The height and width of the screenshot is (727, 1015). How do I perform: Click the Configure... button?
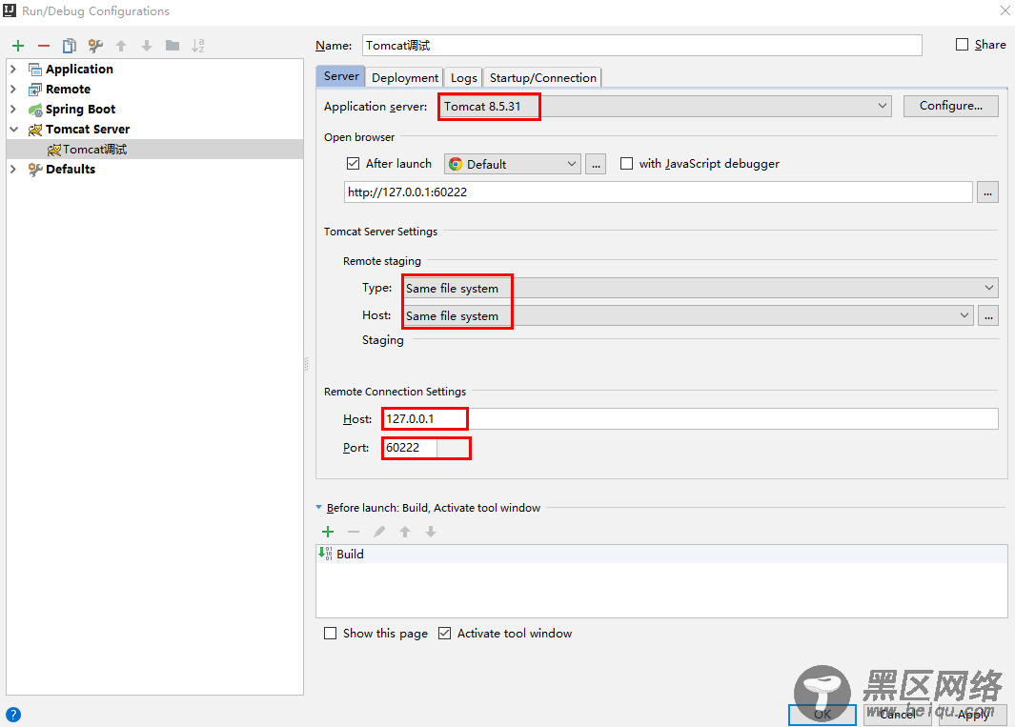pos(951,106)
